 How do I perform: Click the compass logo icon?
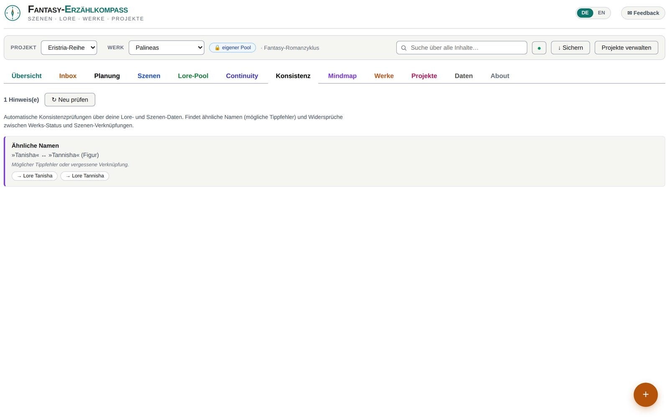[x=13, y=13]
